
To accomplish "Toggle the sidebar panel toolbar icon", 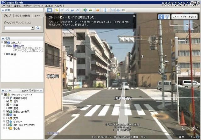I will (x=49, y=10).
